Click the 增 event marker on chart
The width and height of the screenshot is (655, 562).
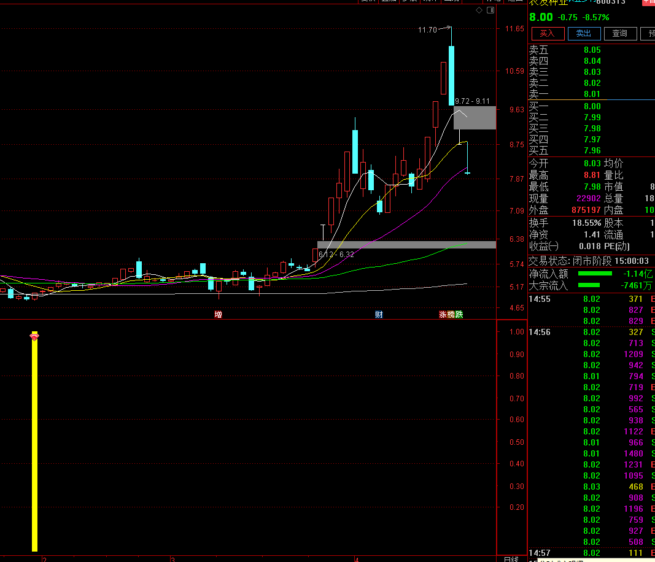click(218, 315)
